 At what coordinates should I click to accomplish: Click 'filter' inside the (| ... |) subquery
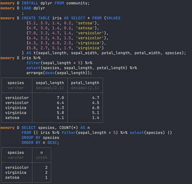(69, 133)
